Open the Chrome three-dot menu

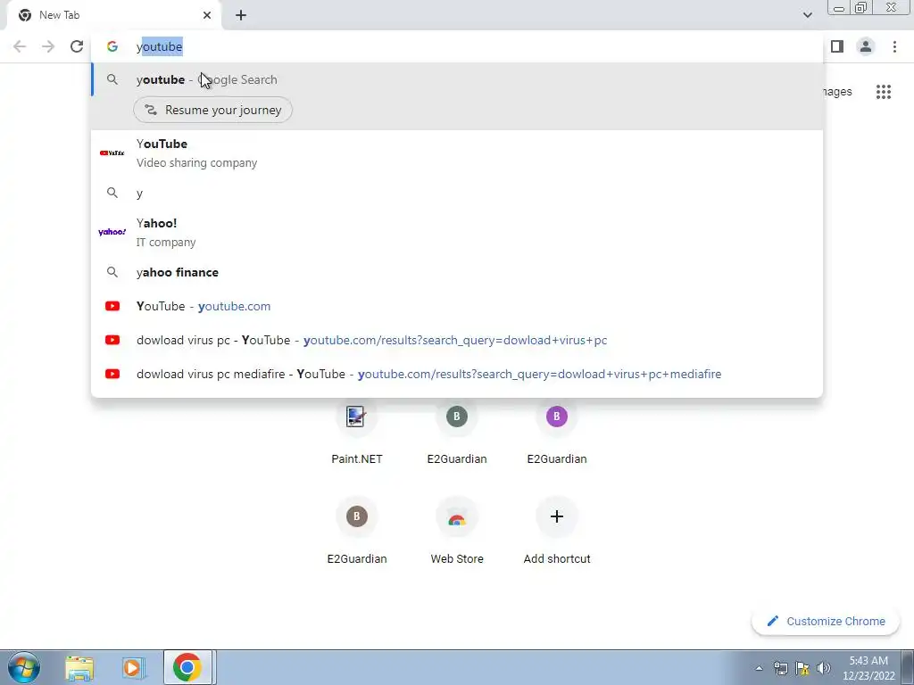tap(894, 46)
